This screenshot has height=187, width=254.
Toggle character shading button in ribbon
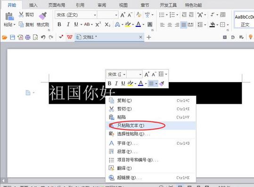(150, 24)
